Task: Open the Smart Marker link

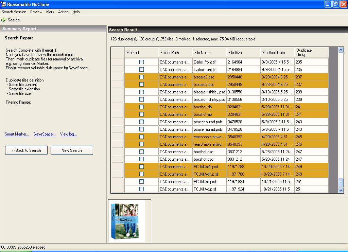Action: click(x=17, y=134)
